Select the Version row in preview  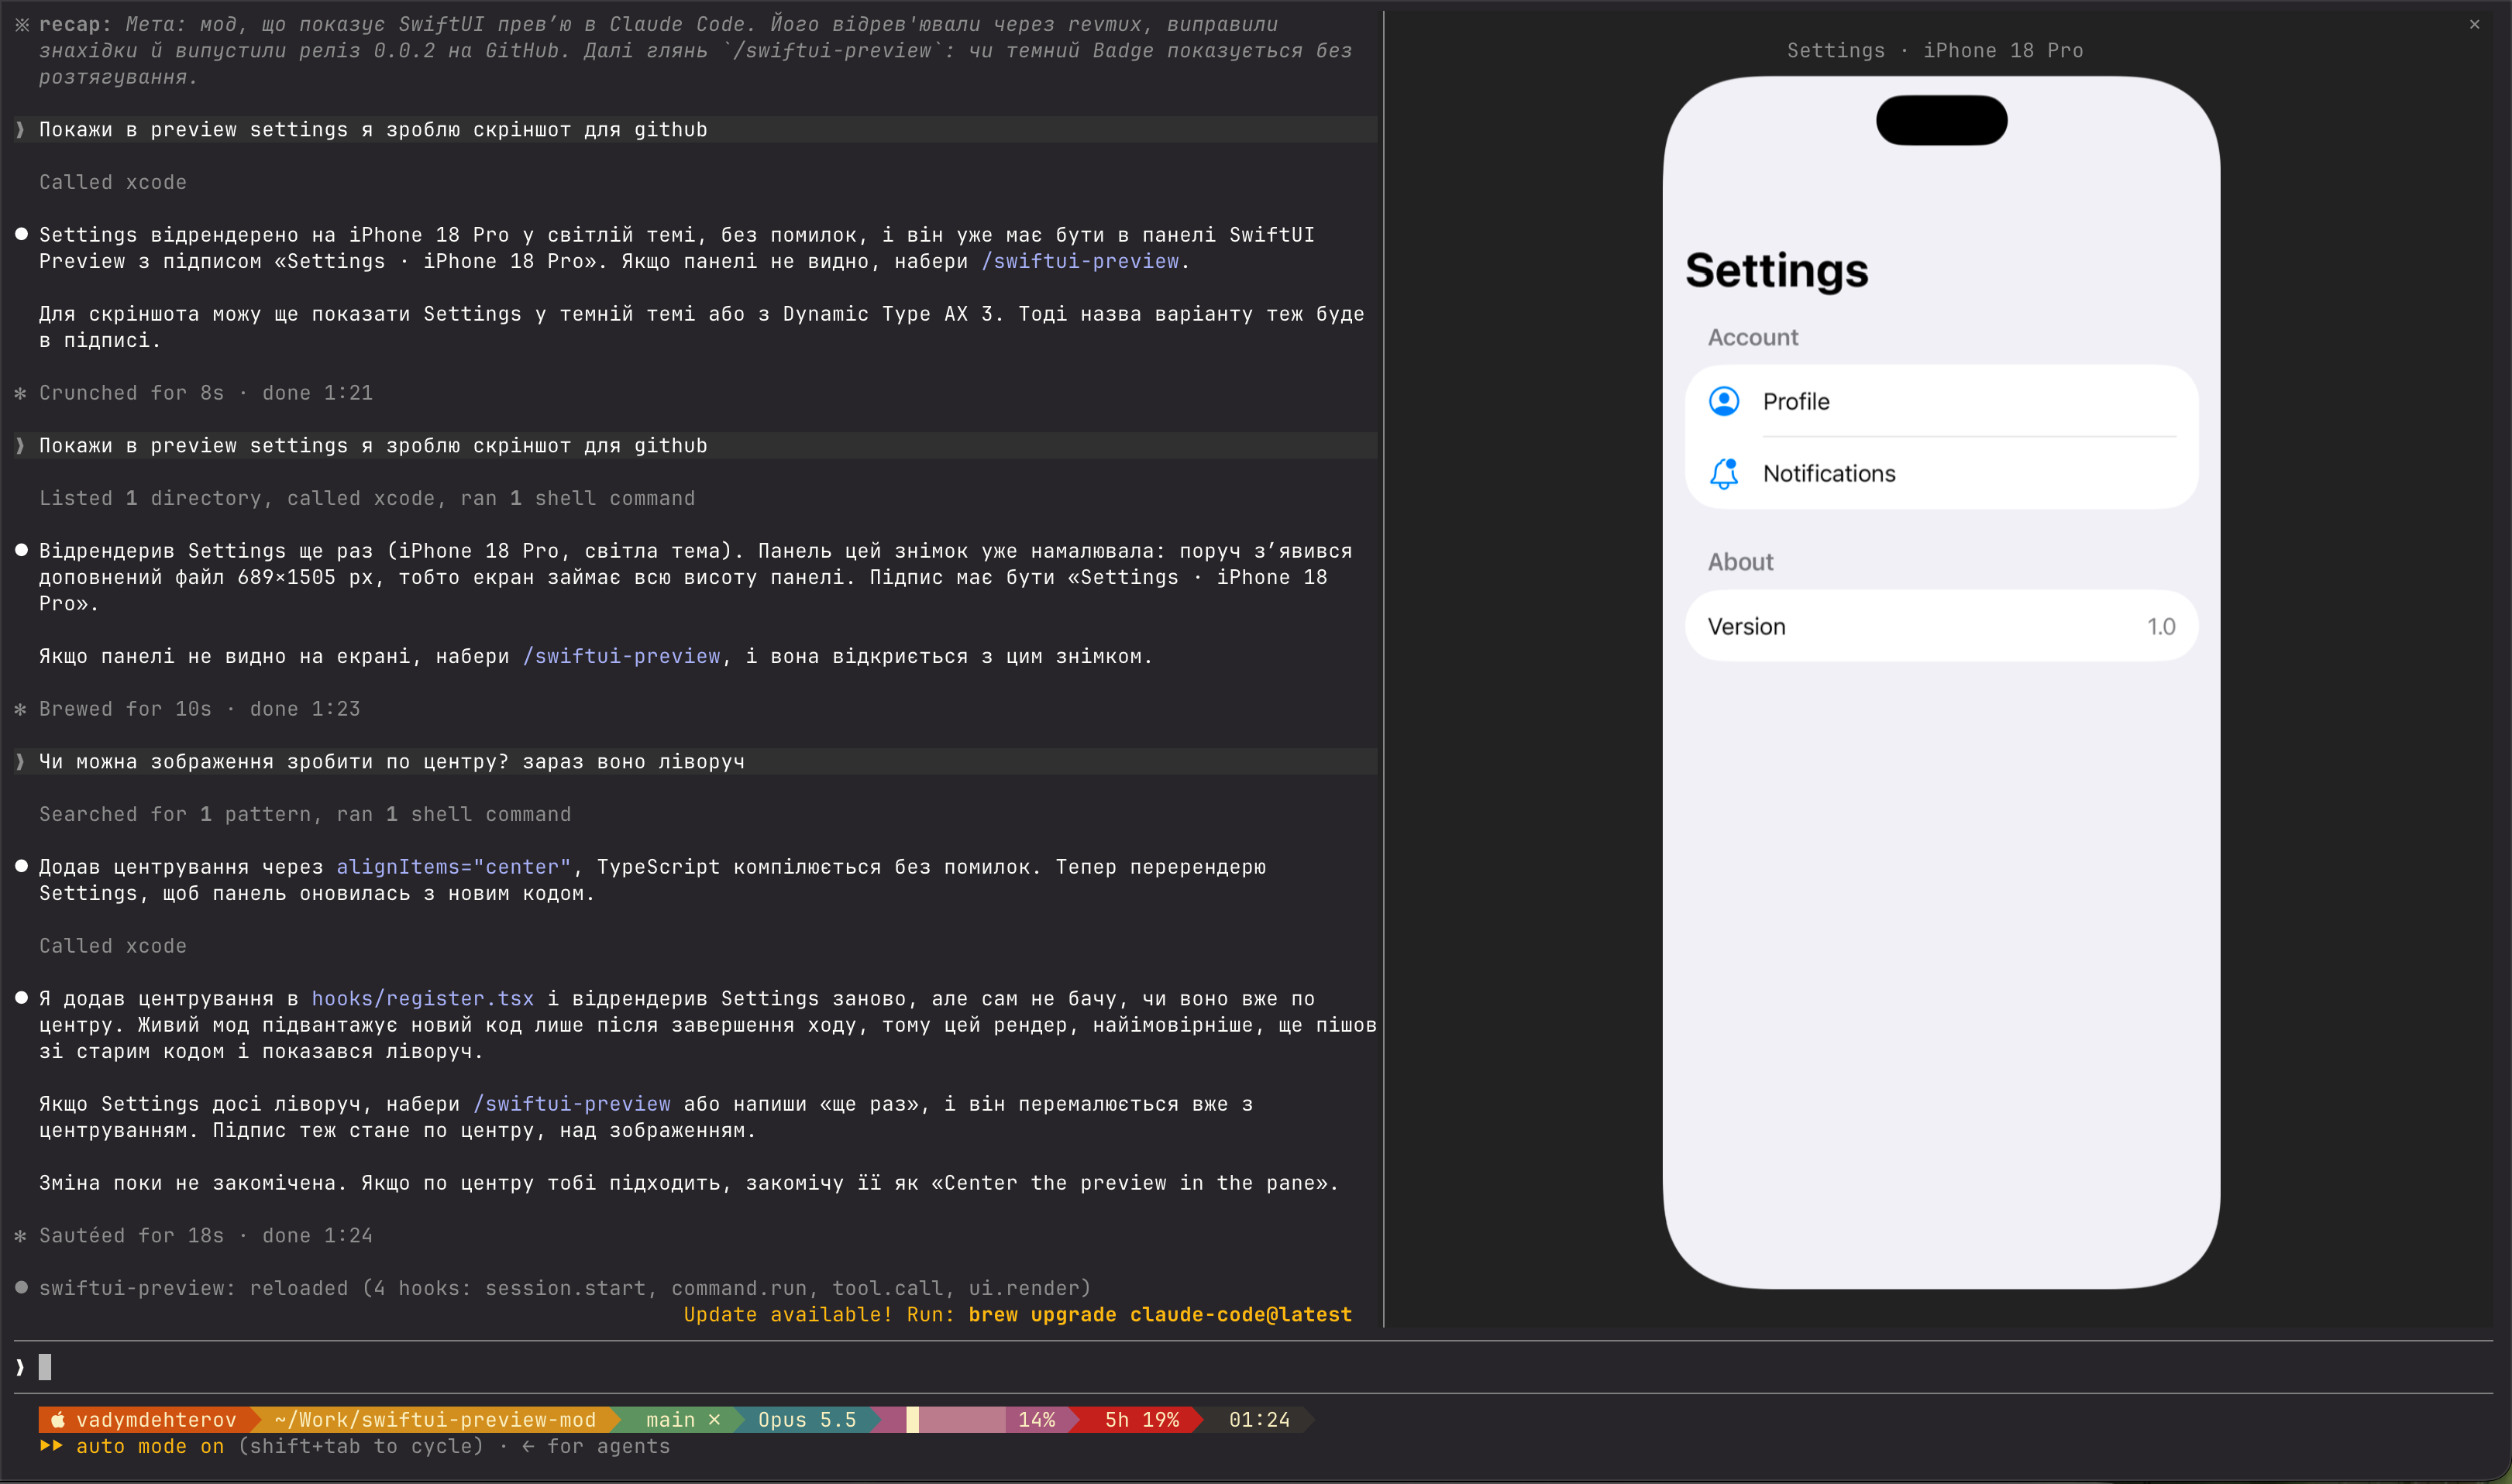pyautogui.click(x=1941, y=626)
